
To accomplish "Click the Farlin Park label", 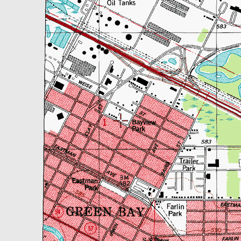I will [175, 210].
